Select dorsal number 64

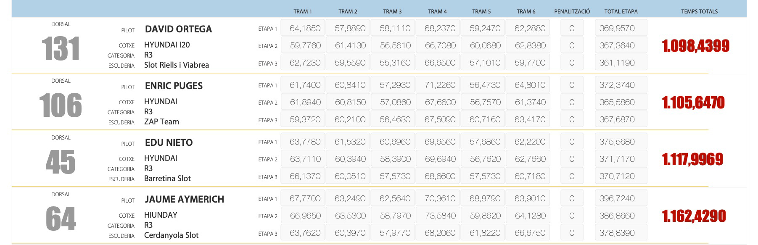tap(61, 219)
